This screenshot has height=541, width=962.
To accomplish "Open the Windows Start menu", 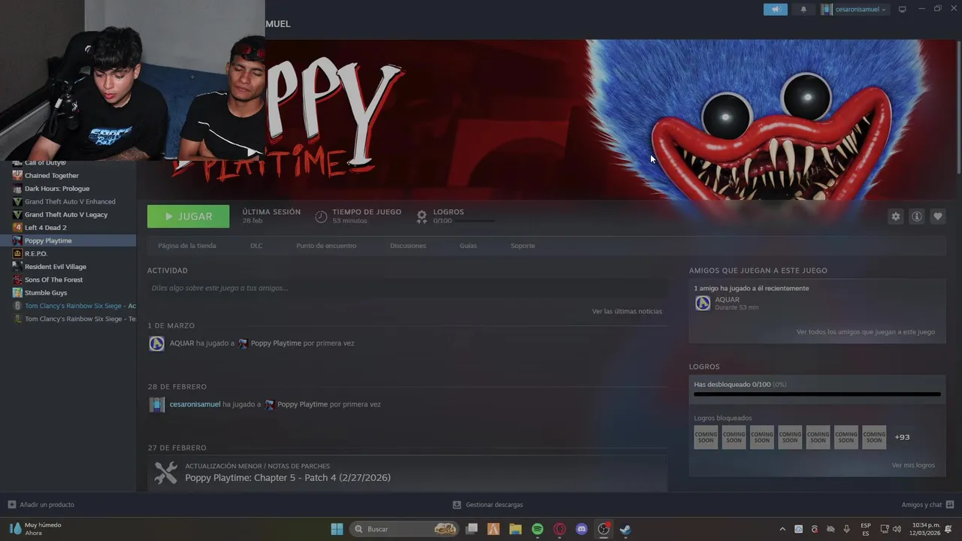I will pos(337,529).
